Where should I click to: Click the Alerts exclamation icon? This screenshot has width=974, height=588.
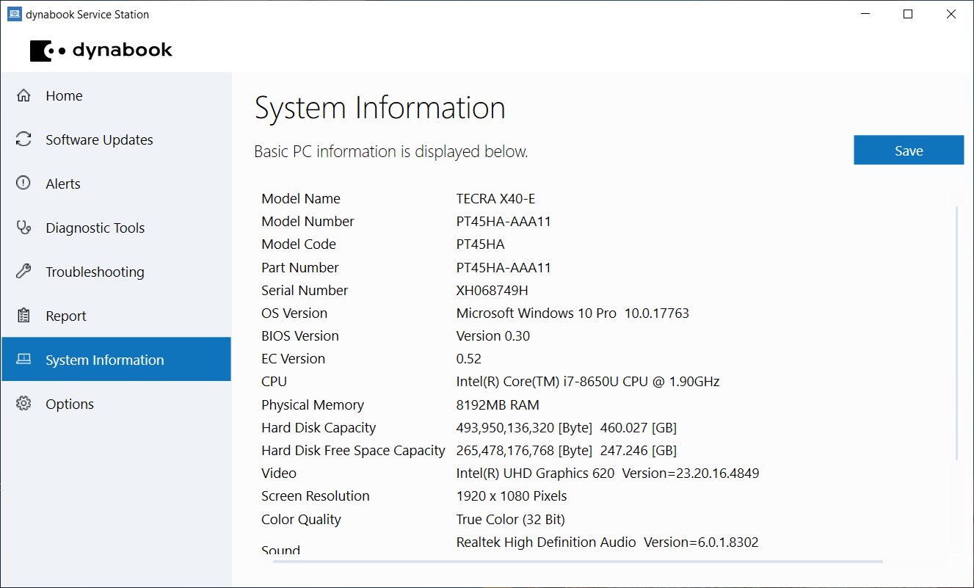click(x=23, y=184)
